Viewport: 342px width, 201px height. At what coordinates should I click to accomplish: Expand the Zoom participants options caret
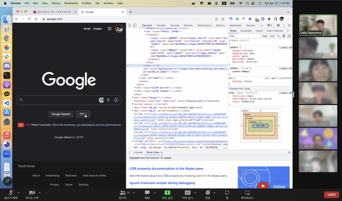[133, 192]
